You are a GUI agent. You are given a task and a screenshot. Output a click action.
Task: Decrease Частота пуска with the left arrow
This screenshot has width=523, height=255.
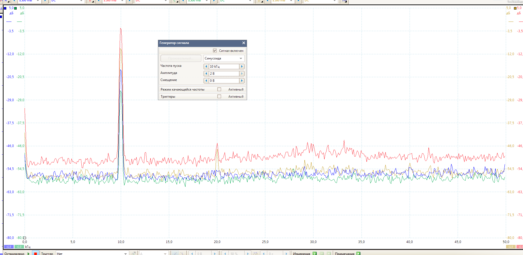[206, 67]
